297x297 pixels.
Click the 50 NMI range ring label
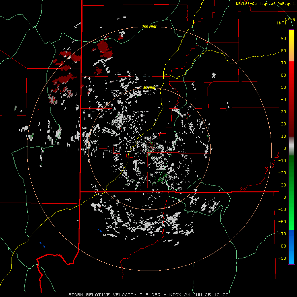coord(149,87)
